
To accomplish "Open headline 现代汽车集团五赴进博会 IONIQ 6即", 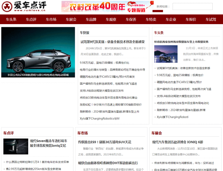I will [x=178, y=142].
